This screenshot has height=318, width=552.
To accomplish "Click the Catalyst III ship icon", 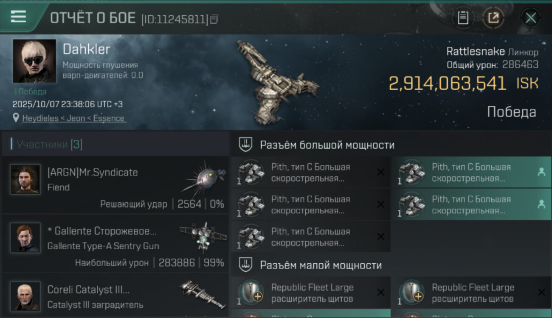I will pyautogui.click(x=203, y=293).
